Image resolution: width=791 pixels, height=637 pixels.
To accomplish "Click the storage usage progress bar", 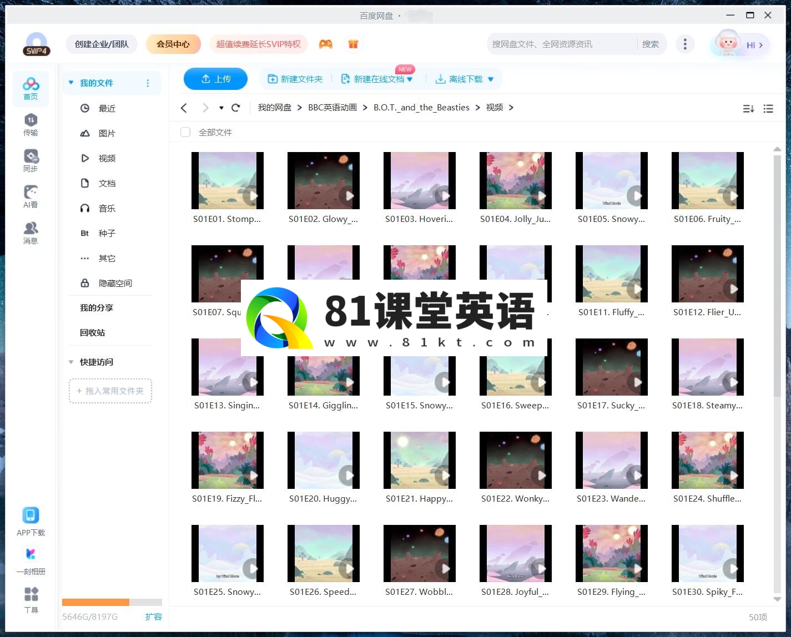I will [112, 602].
